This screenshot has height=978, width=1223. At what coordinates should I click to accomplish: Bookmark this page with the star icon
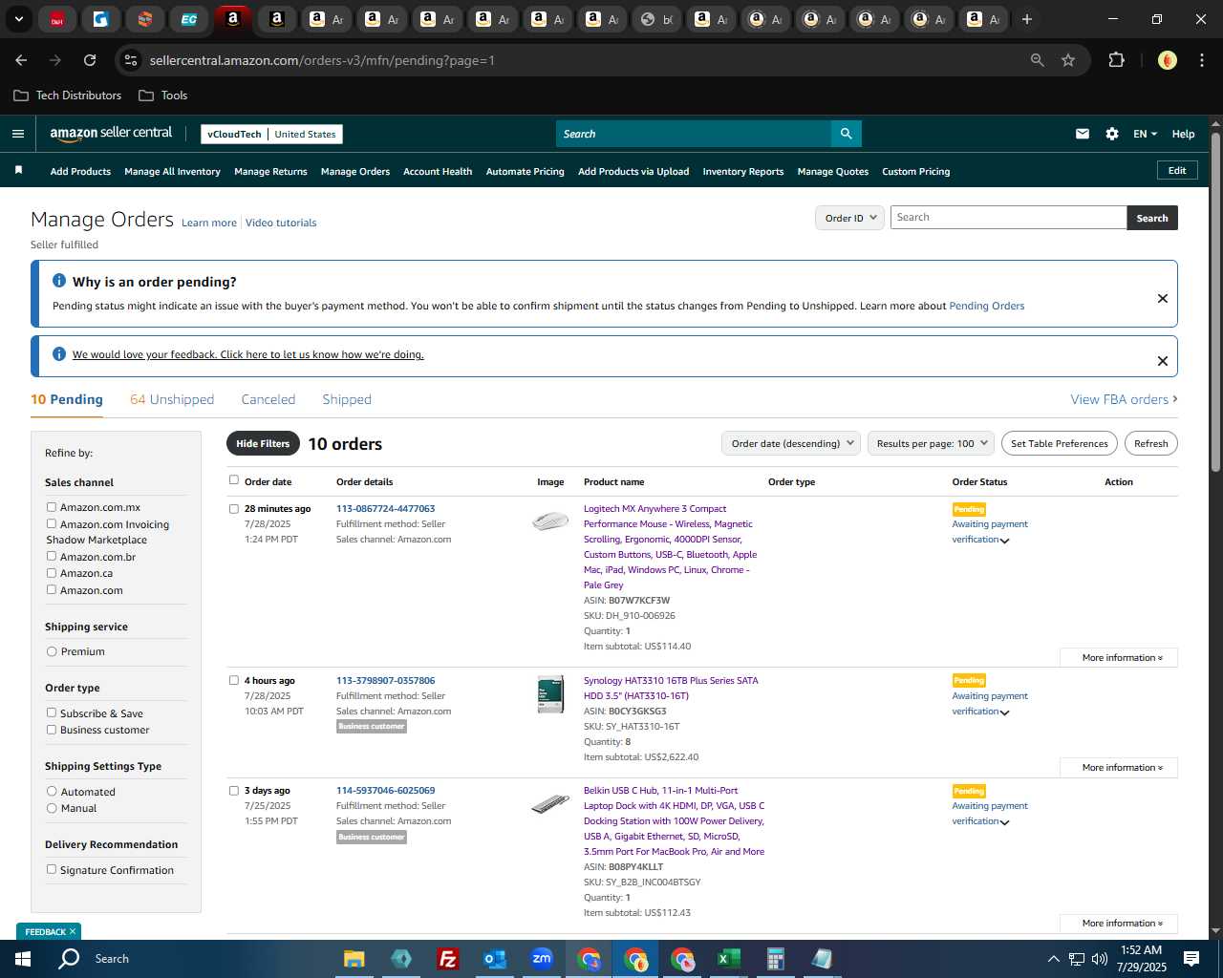(x=1068, y=60)
